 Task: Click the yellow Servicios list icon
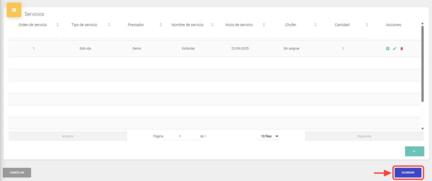[x=14, y=10]
